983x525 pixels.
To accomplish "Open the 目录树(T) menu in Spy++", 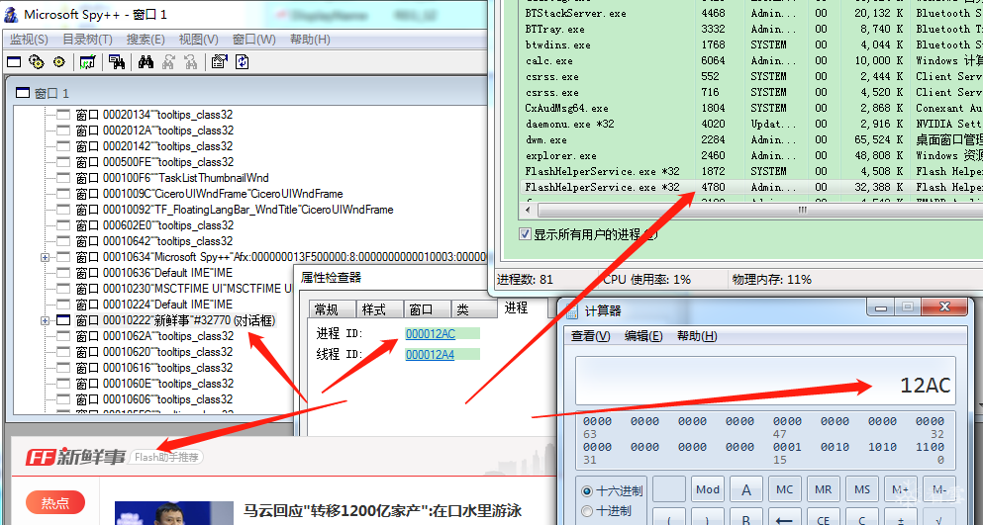I will click(87, 40).
